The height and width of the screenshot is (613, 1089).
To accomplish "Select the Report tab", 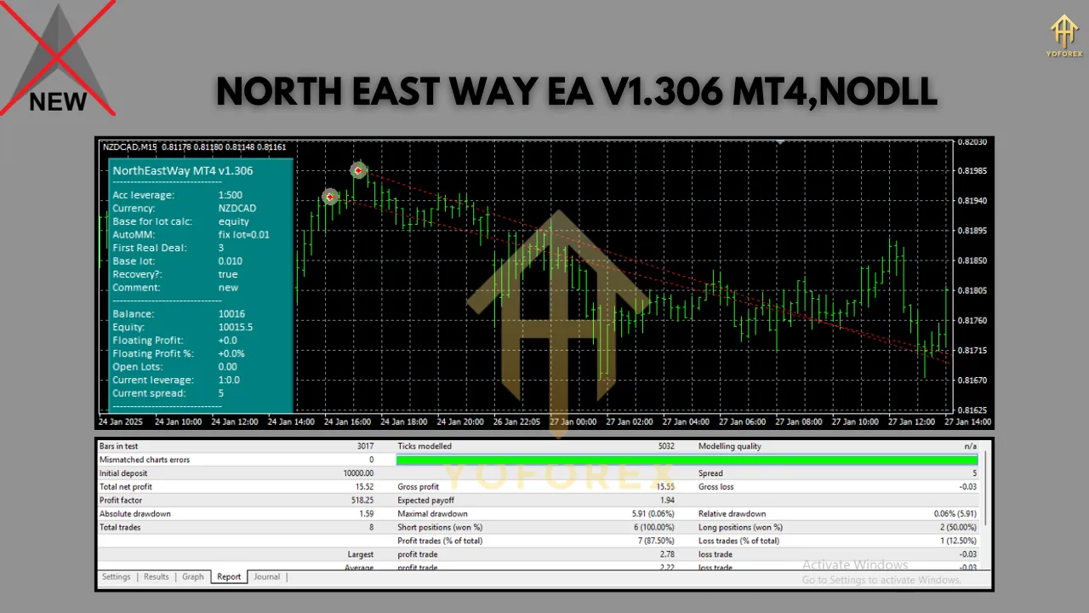I will pyautogui.click(x=229, y=576).
